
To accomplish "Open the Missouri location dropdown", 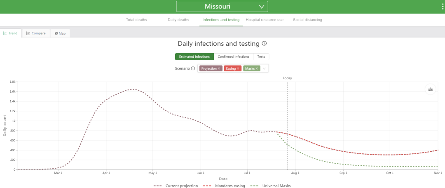I will (x=222, y=6).
